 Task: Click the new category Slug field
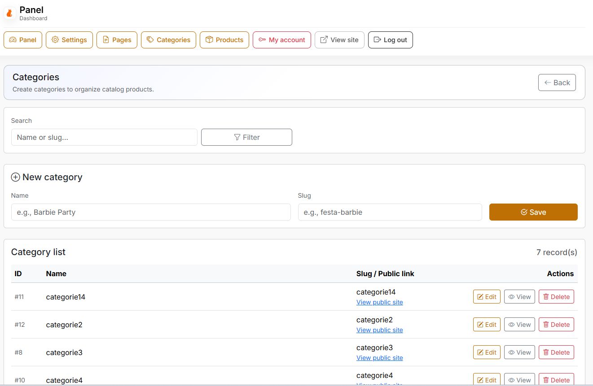[390, 212]
